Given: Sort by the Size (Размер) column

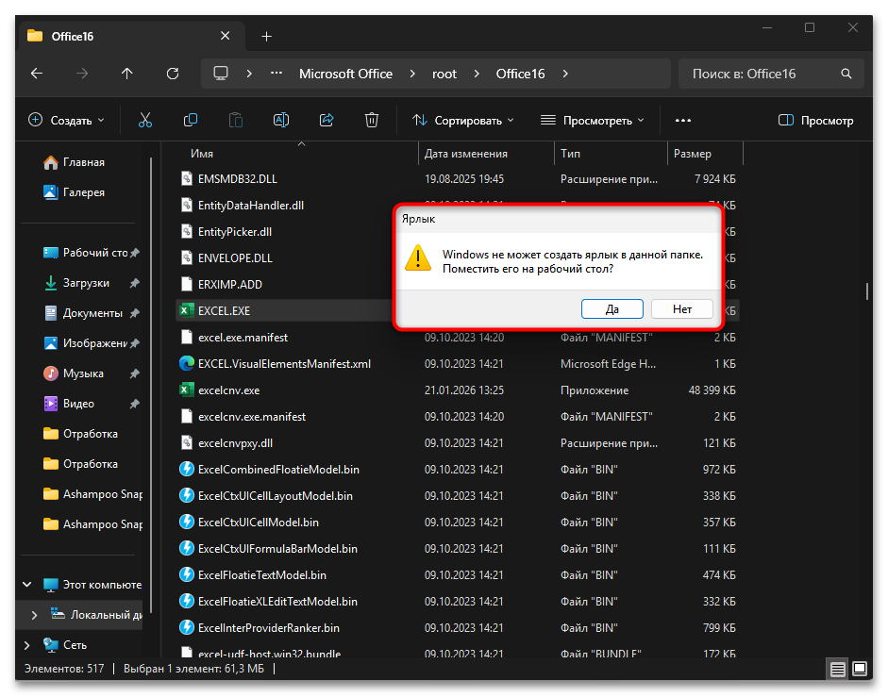Looking at the screenshot, I should (x=705, y=154).
